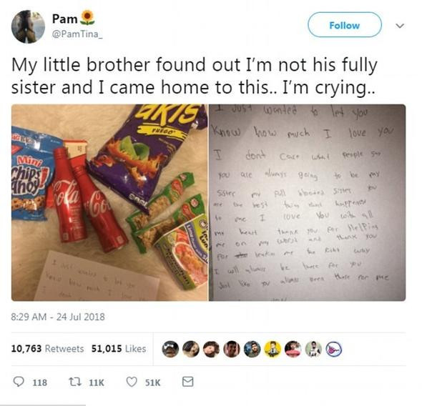
Task: Click the first liker's avatar
Action: tap(170, 349)
